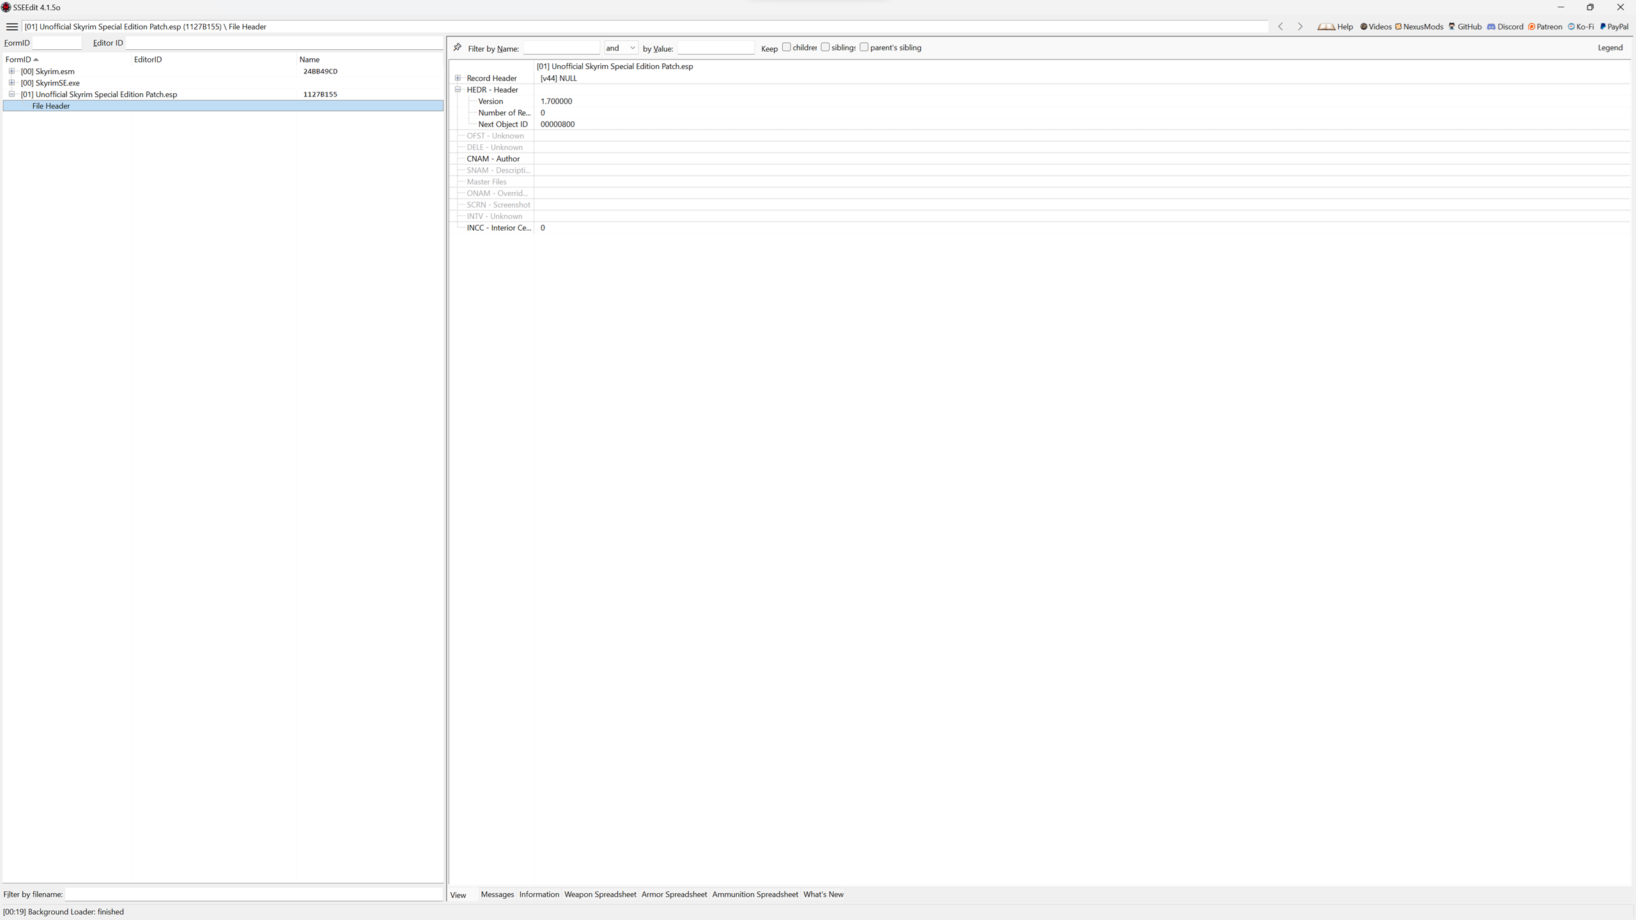
Task: Click the back navigation arrow
Action: tap(1280, 27)
